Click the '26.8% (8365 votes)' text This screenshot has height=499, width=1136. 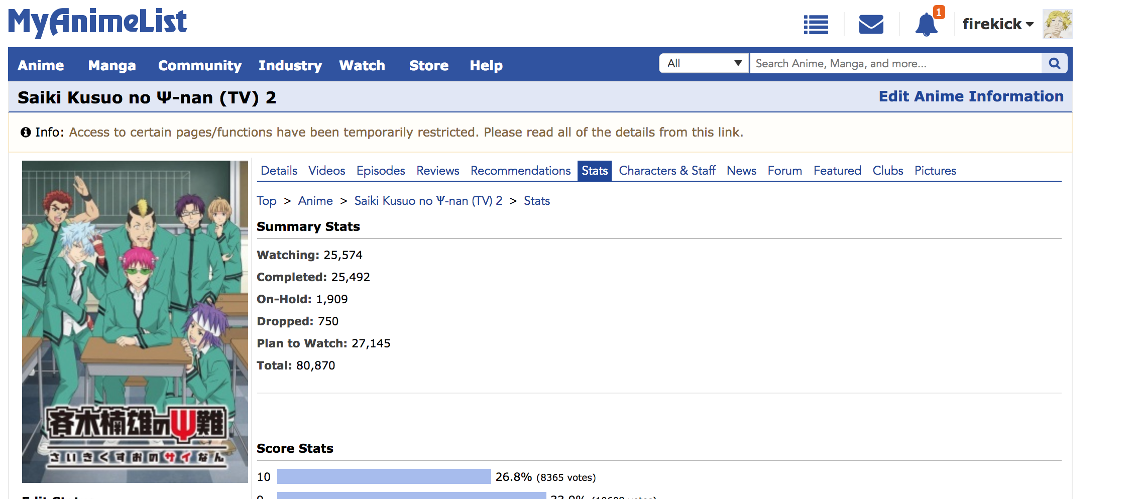click(545, 477)
